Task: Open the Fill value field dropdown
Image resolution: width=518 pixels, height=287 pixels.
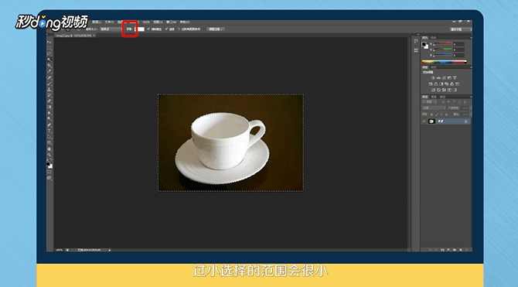Action: tap(471, 114)
